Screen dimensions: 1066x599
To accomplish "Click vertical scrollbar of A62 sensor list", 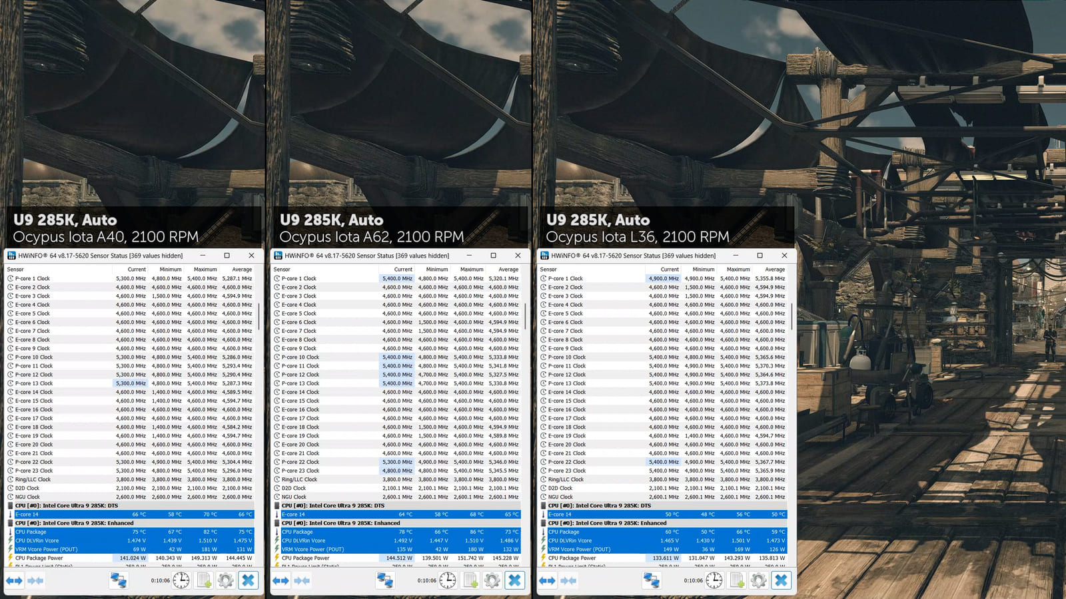I will pos(526,317).
